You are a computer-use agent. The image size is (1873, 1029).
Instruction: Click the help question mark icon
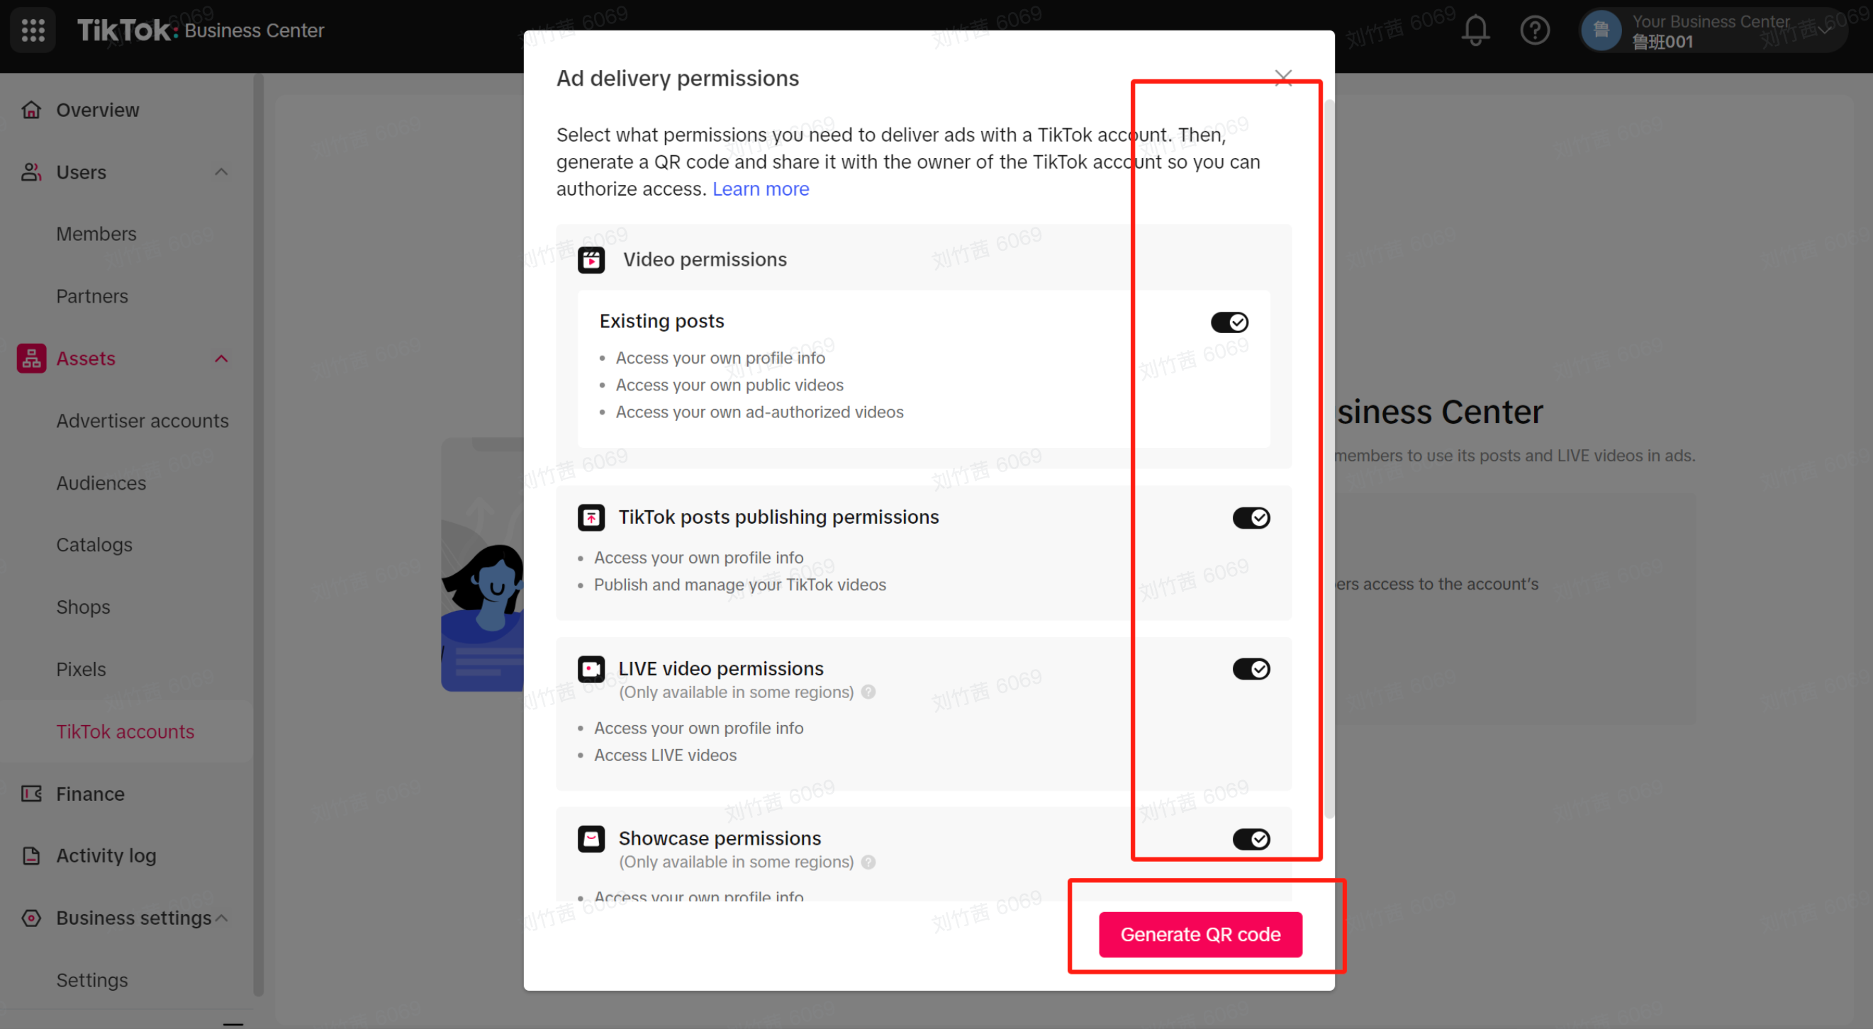[x=1535, y=30]
